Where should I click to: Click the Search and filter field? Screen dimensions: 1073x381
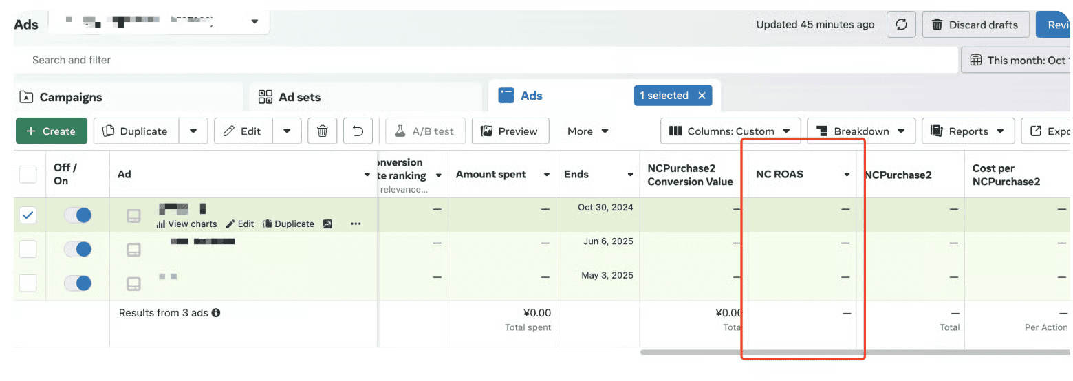point(486,60)
